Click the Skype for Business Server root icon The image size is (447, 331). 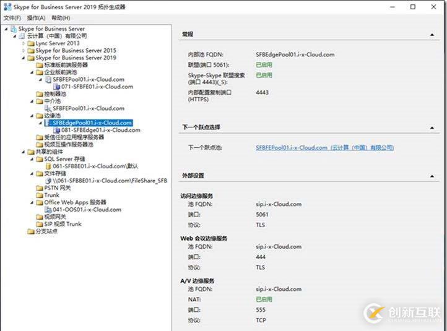click(x=14, y=29)
